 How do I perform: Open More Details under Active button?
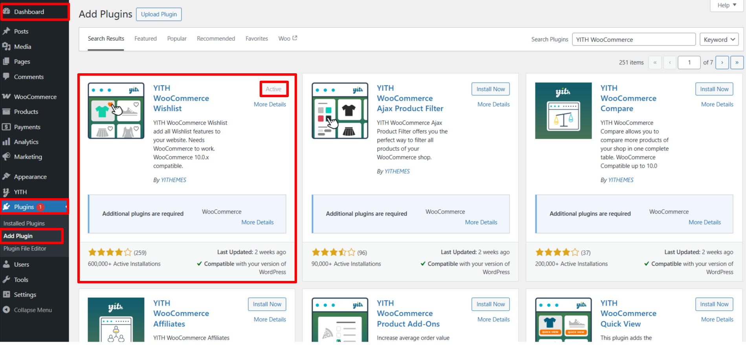coord(270,104)
